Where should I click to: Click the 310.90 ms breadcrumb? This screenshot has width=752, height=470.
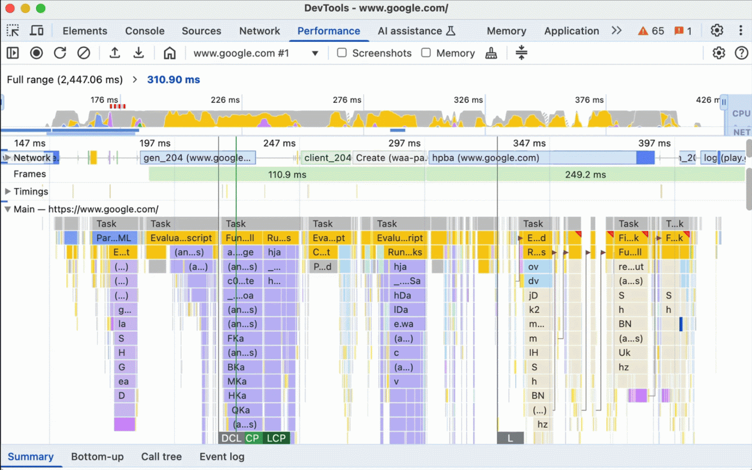tap(173, 80)
